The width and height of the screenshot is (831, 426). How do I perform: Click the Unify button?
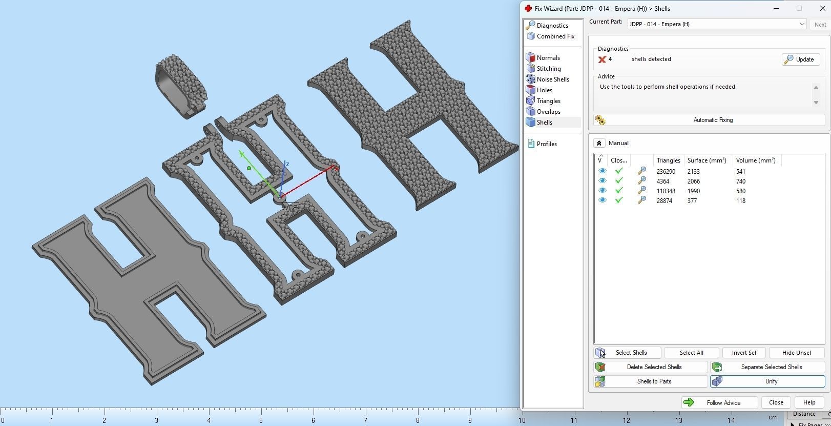[767, 381]
